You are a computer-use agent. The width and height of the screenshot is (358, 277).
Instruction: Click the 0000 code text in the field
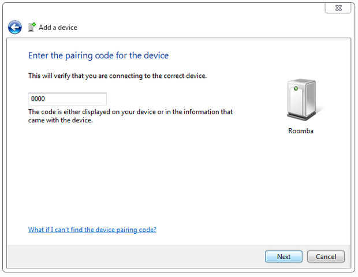[38, 99]
